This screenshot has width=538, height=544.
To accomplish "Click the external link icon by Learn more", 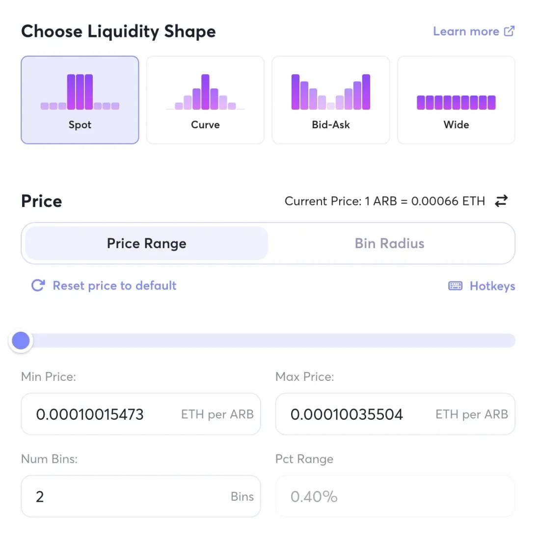I will pos(510,31).
